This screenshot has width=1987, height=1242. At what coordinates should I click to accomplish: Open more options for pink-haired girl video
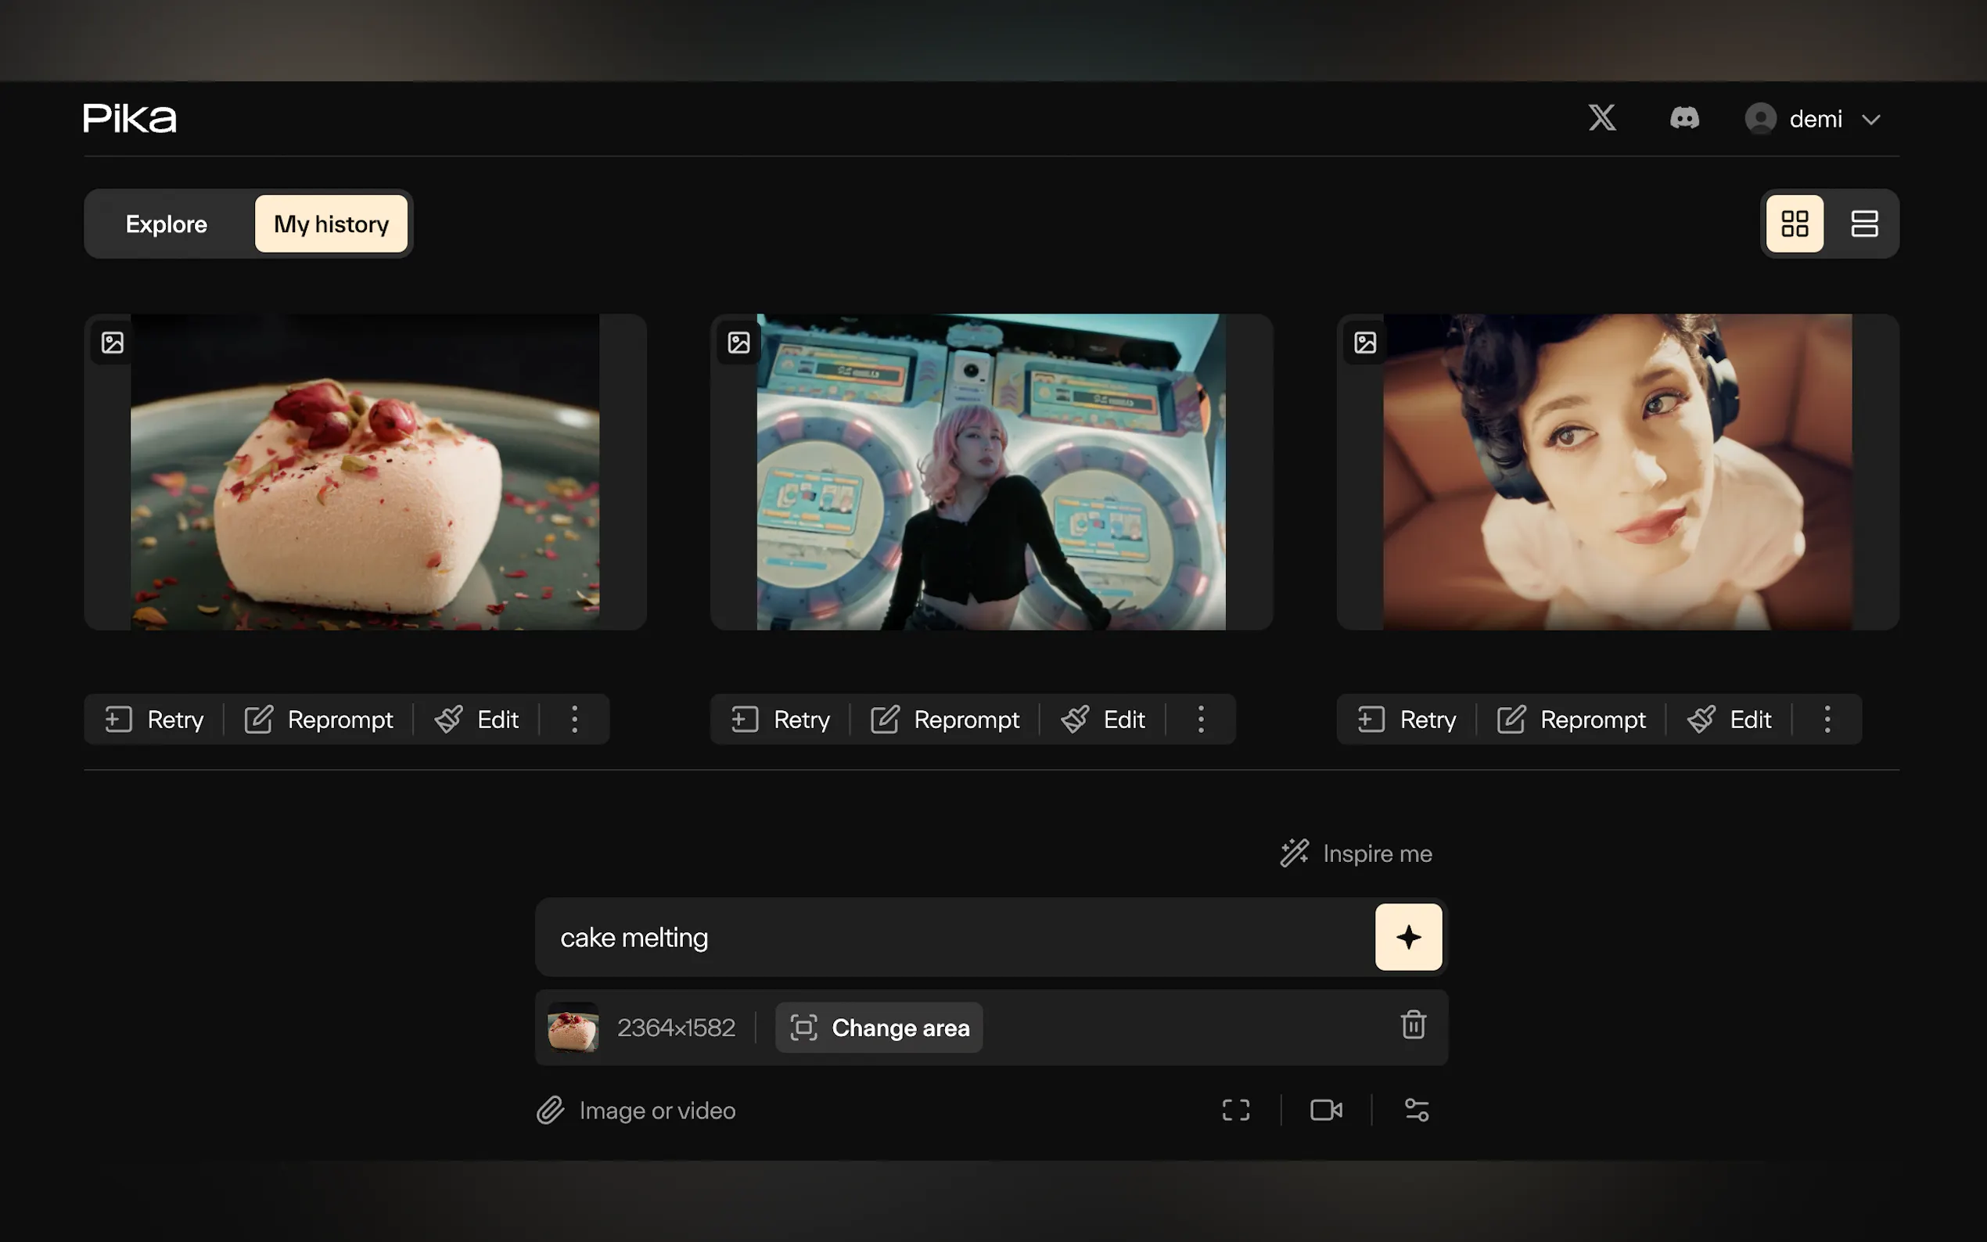tap(1200, 720)
